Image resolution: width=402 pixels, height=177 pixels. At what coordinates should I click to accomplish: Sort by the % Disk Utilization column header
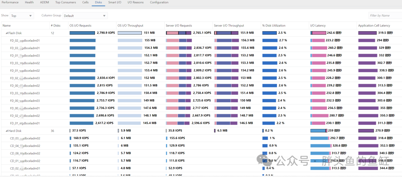pos(274,26)
